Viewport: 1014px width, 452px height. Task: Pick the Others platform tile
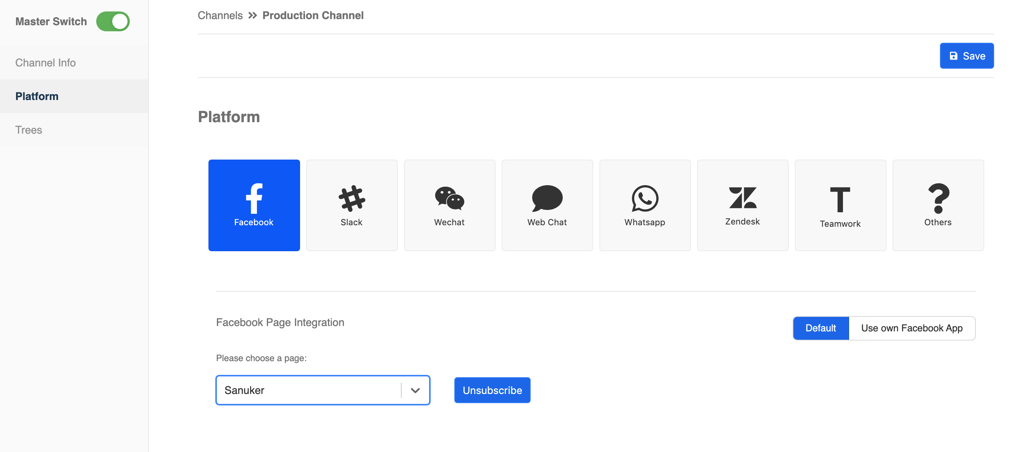coord(938,205)
